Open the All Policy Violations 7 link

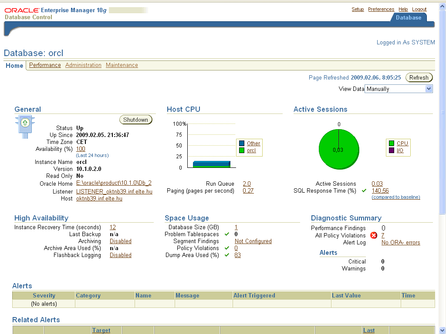pyautogui.click(x=383, y=235)
